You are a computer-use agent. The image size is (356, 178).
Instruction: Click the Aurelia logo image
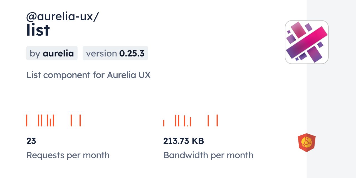coord(306,42)
